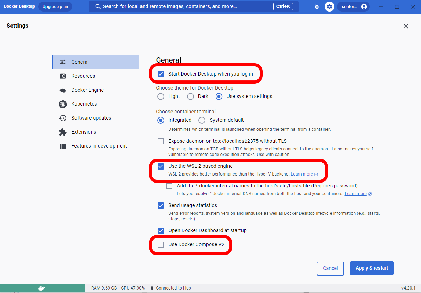Open Features in development section
The width and height of the screenshot is (421, 293).
coord(95,146)
